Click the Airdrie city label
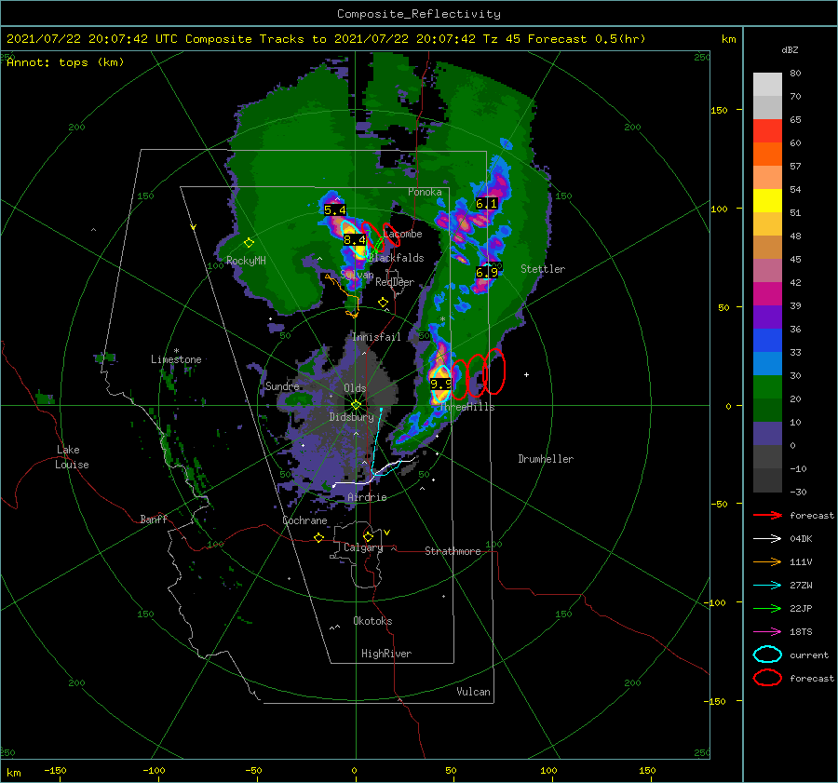Image resolution: width=838 pixels, height=783 pixels. (367, 497)
